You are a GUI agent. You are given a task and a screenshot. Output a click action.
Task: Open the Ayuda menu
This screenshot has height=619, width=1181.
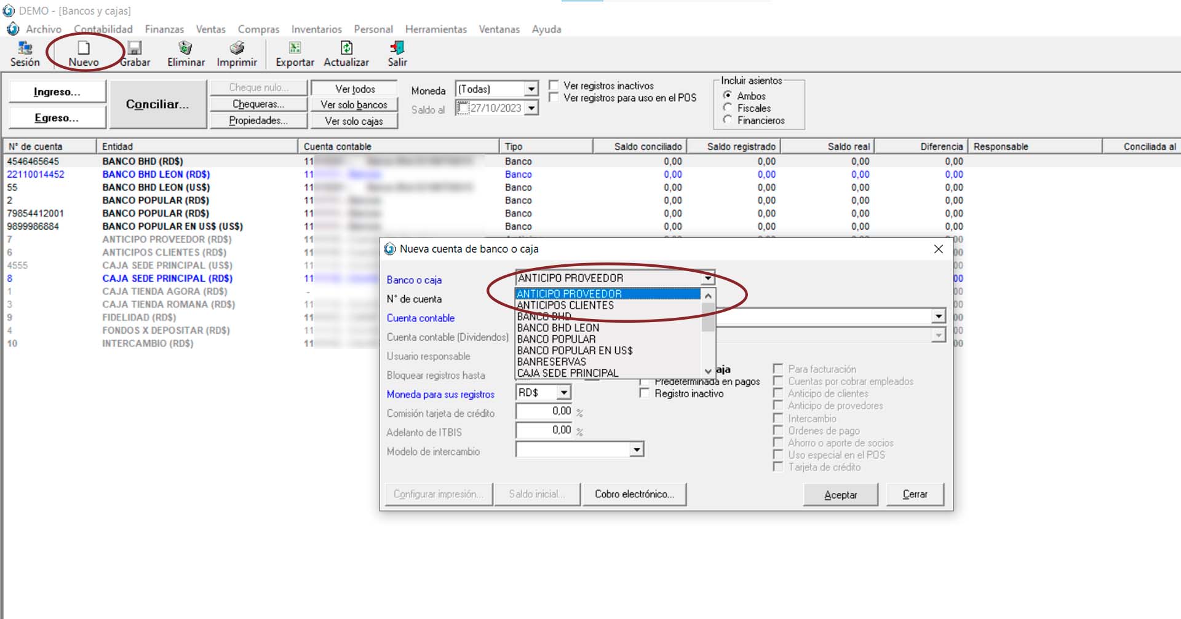click(x=546, y=29)
